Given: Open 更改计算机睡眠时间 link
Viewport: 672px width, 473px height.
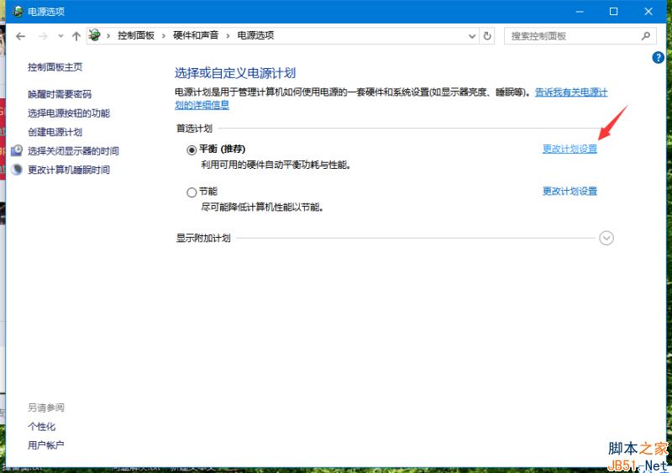Looking at the screenshot, I should pyautogui.click(x=69, y=170).
